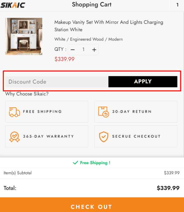Click the 365-DAY WARRANTY text label
Image resolution: width=184 pixels, height=212 pixels.
coord(48,137)
